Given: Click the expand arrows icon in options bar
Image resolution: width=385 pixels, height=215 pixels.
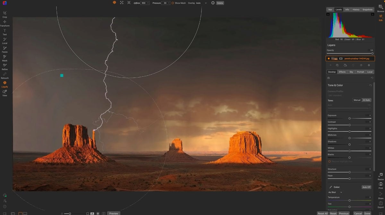Looking at the screenshot, I should pyautogui.click(x=122, y=3).
